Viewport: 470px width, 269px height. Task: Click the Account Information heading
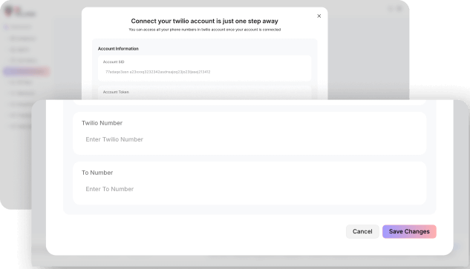[x=118, y=48]
